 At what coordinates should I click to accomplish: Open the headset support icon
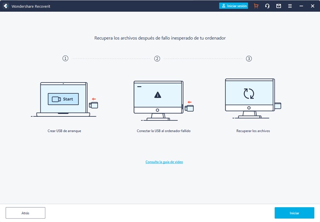pos(267,6)
